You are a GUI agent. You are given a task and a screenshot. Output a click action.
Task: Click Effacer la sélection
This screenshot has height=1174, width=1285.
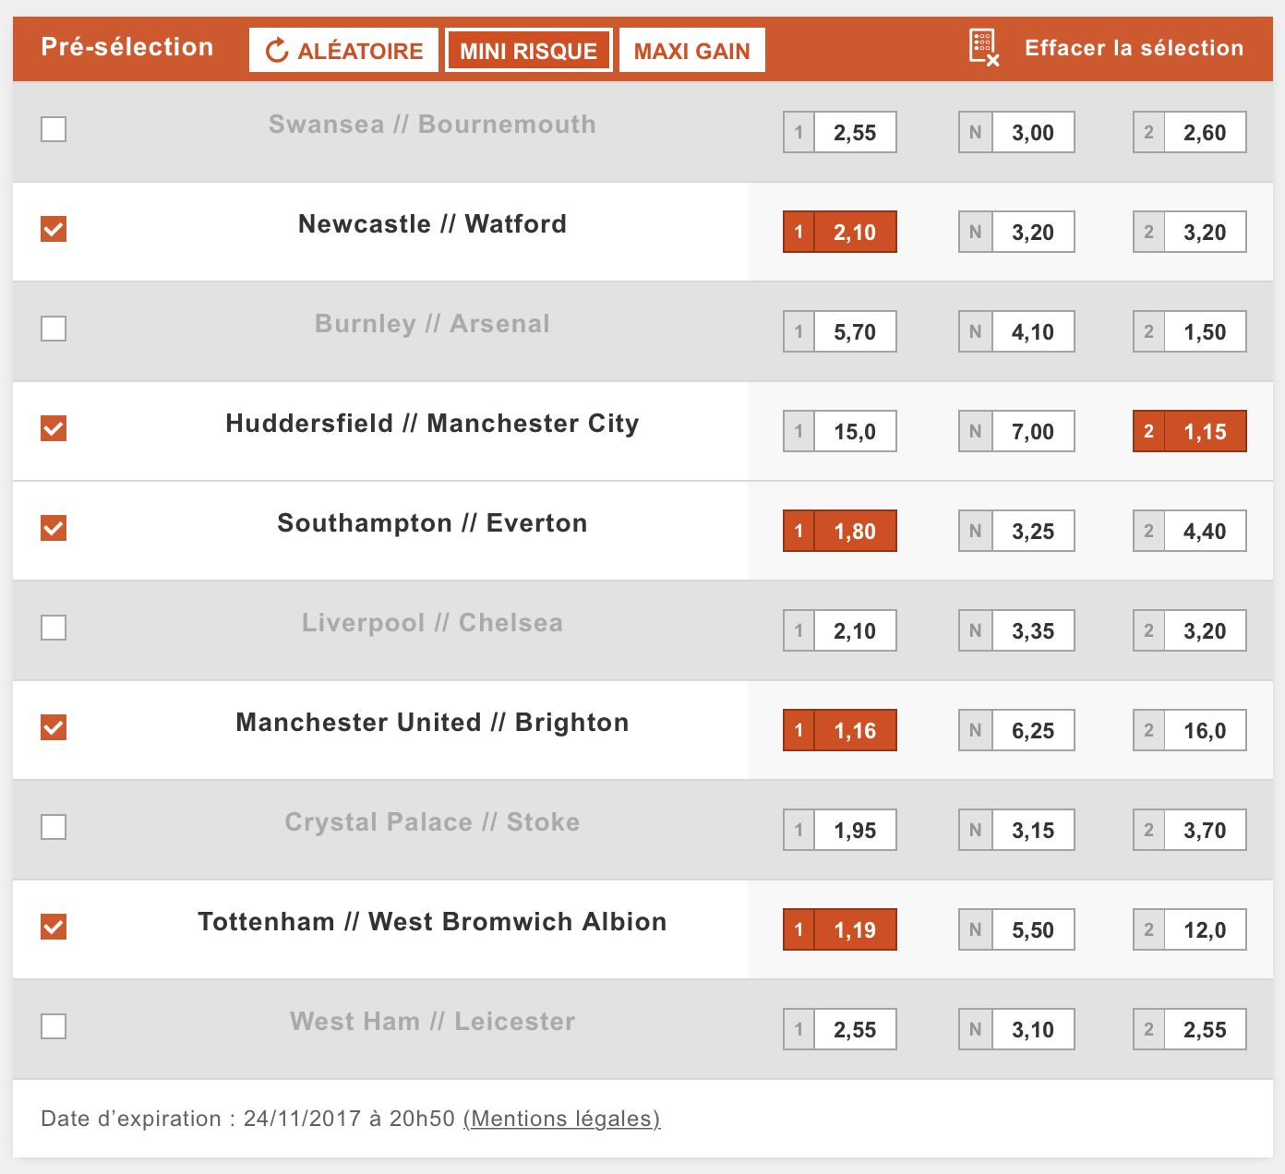(1134, 48)
